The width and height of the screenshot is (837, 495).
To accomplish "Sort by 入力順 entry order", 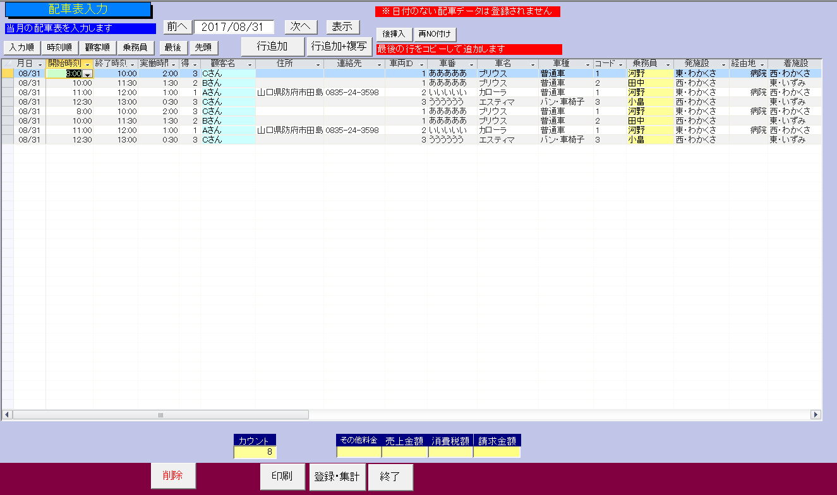I will click(22, 47).
